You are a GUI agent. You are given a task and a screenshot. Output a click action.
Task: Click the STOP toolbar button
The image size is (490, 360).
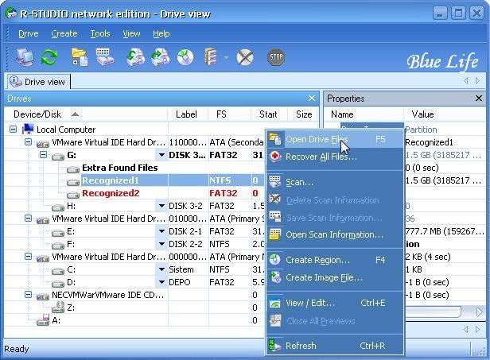pos(276,57)
